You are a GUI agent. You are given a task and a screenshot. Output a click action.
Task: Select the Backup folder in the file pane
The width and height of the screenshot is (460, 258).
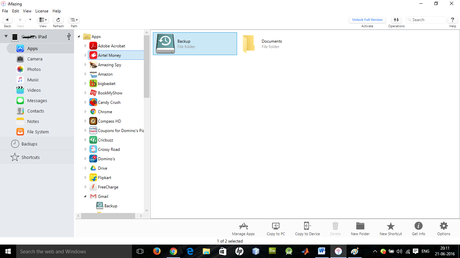point(195,44)
